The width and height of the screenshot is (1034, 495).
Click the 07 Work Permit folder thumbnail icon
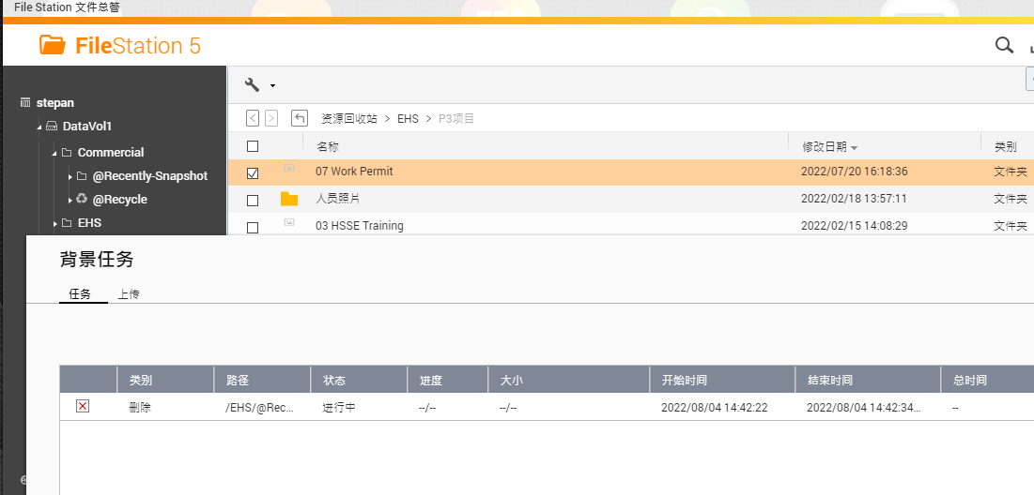point(289,169)
